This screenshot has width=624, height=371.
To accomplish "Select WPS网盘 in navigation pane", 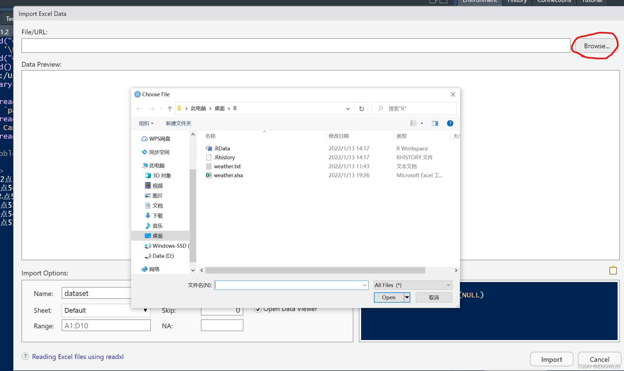I will pyautogui.click(x=156, y=139).
